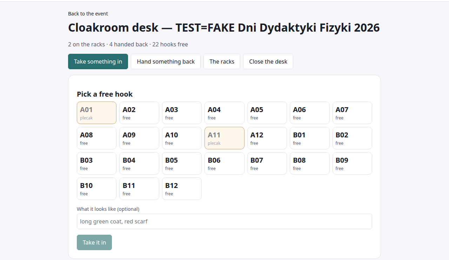The image size is (449, 260).
Task: Choose hook B08
Action: [310, 163]
